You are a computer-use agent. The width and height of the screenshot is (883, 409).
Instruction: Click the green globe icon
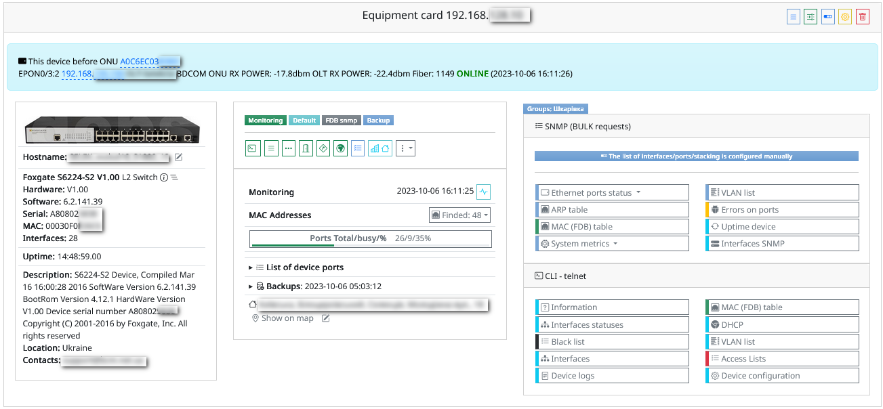[x=341, y=148]
